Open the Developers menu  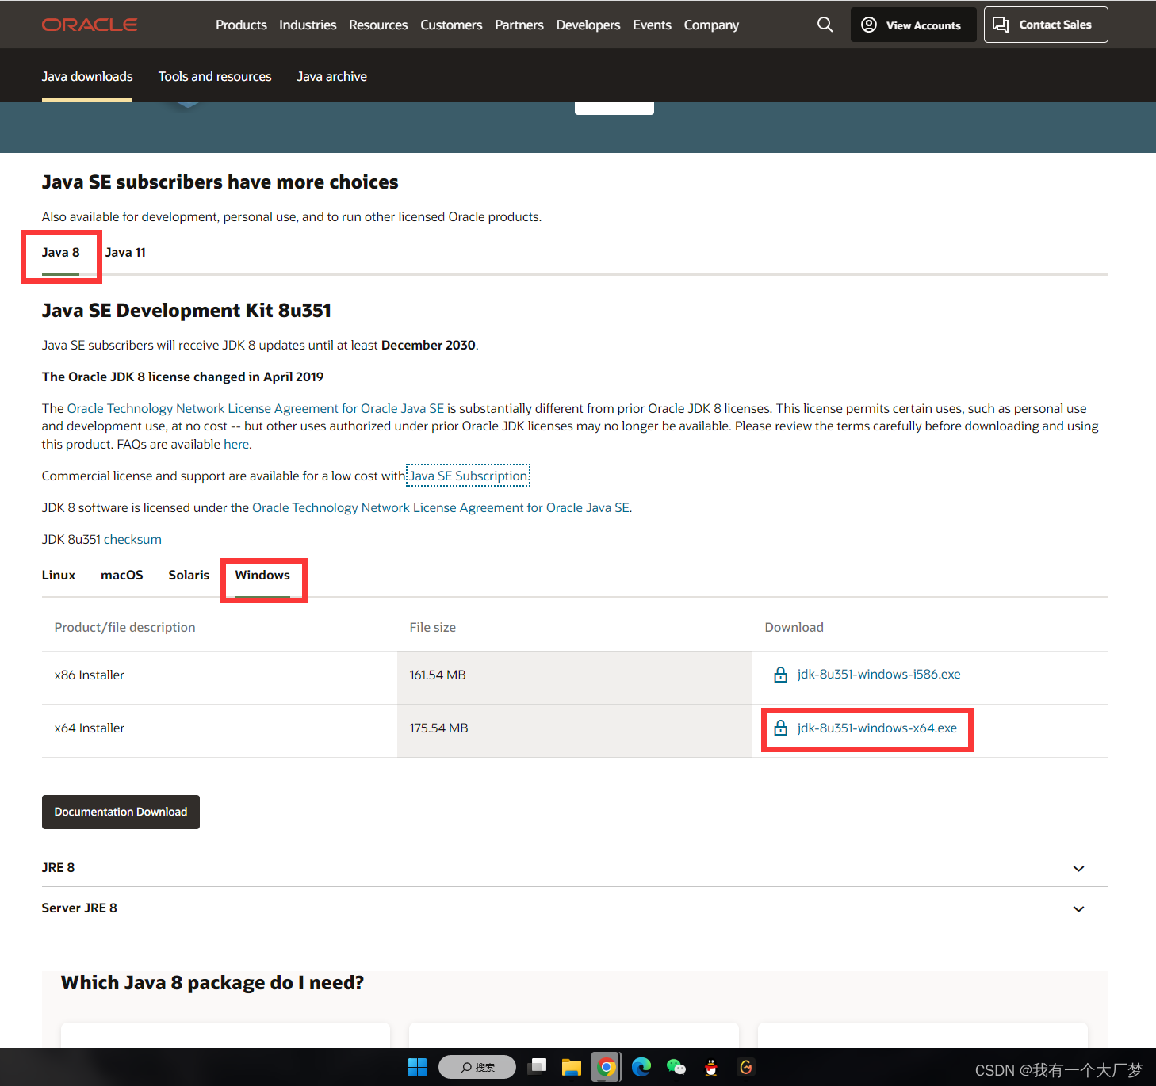click(x=588, y=25)
